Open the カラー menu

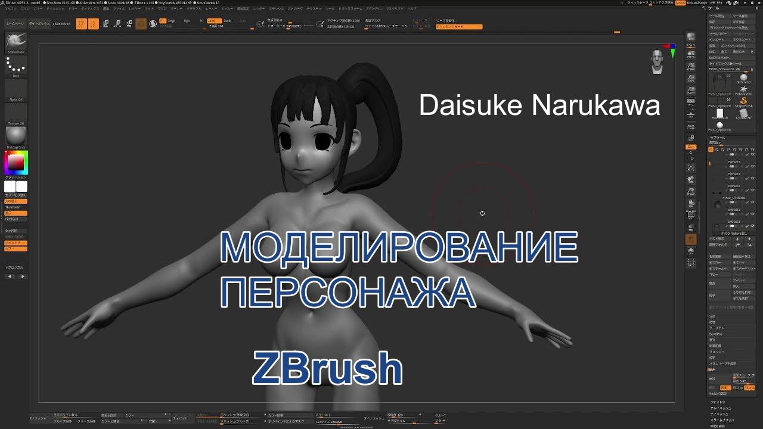point(38,10)
